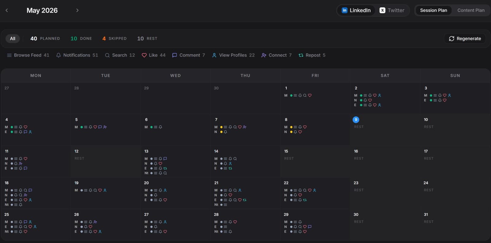Viewport: 491px width, 243px height.
Task: Click the feed icon in May 21's night session
Action: (225, 205)
